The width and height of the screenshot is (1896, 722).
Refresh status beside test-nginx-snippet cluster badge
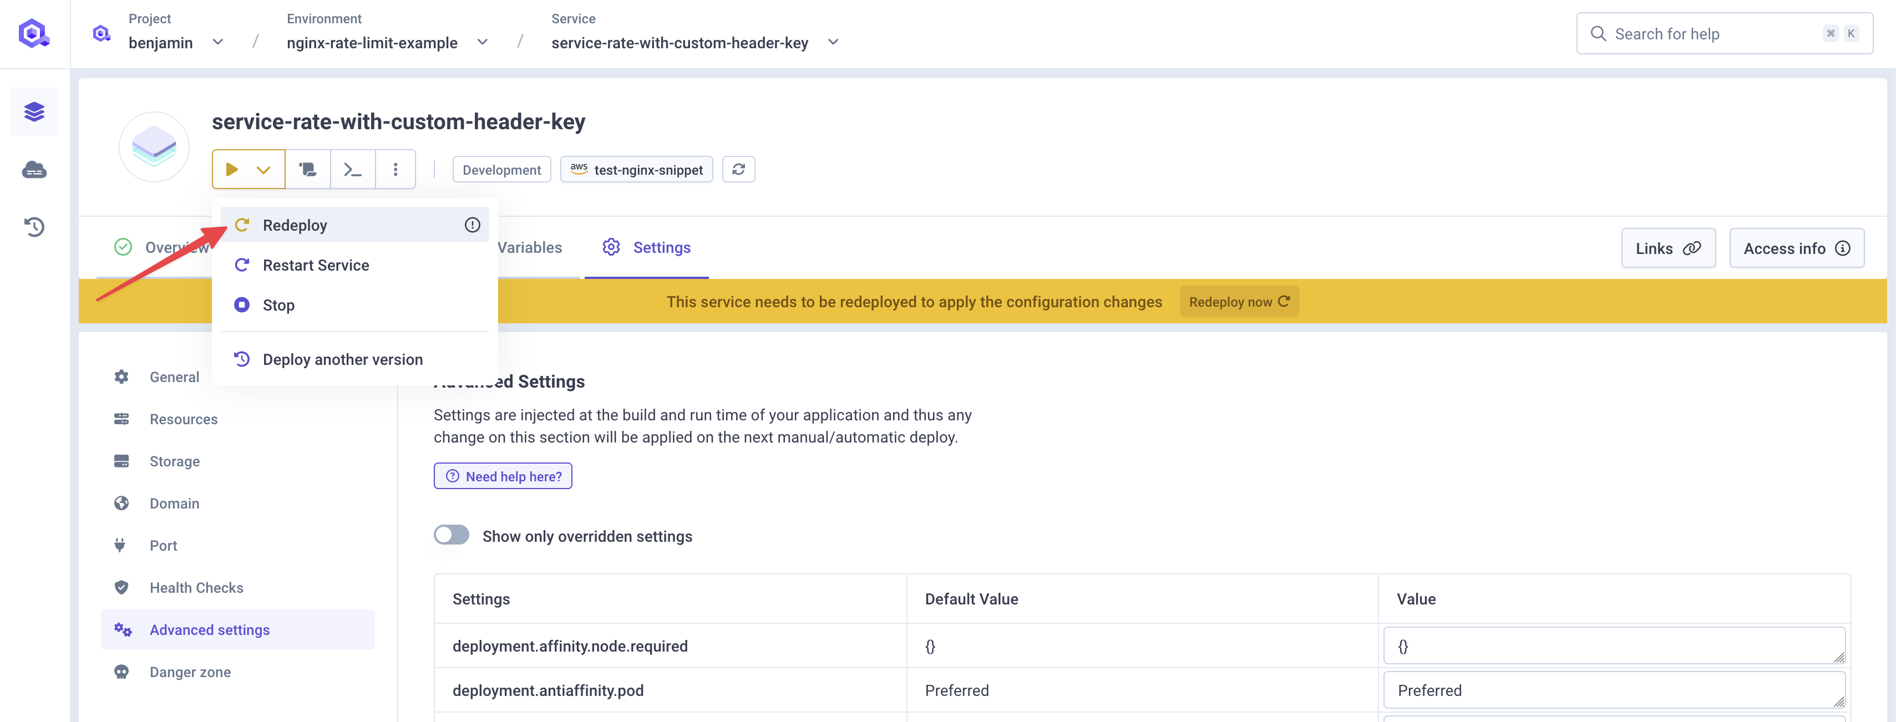tap(739, 169)
